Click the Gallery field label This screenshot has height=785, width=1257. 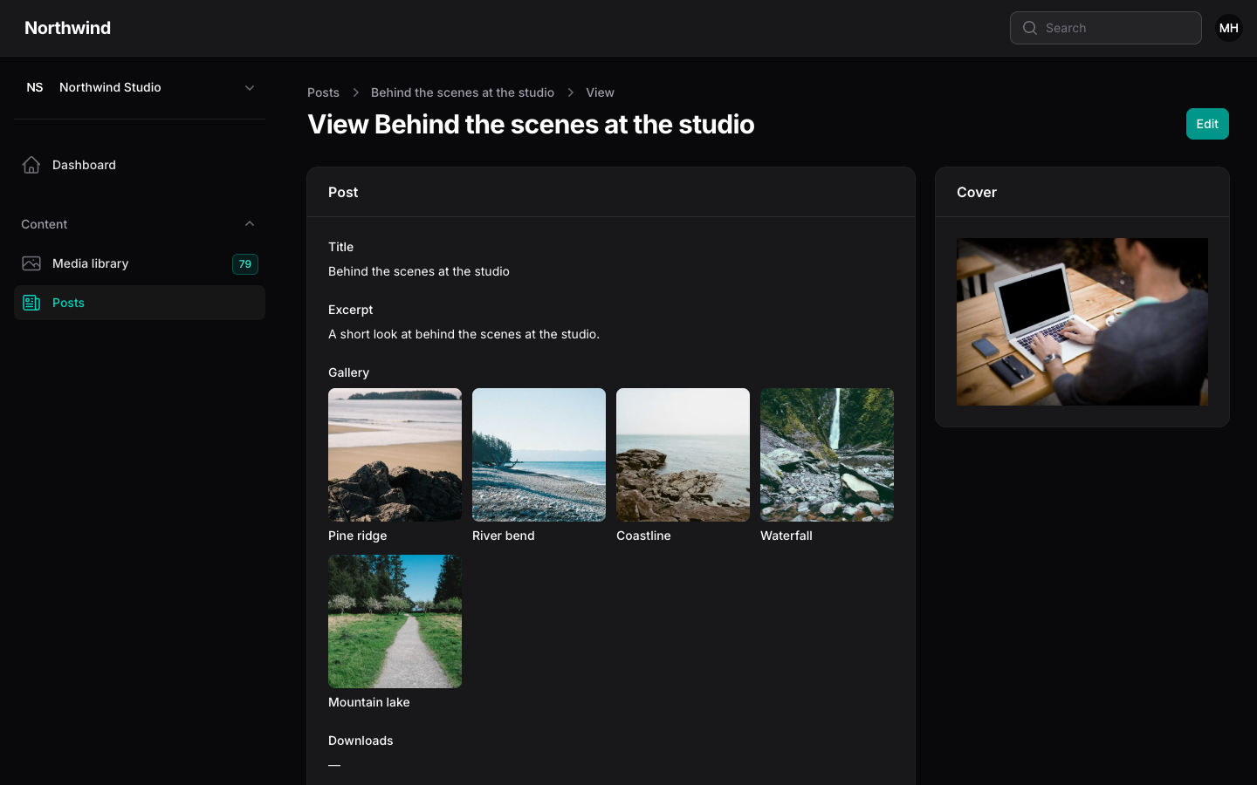point(348,372)
